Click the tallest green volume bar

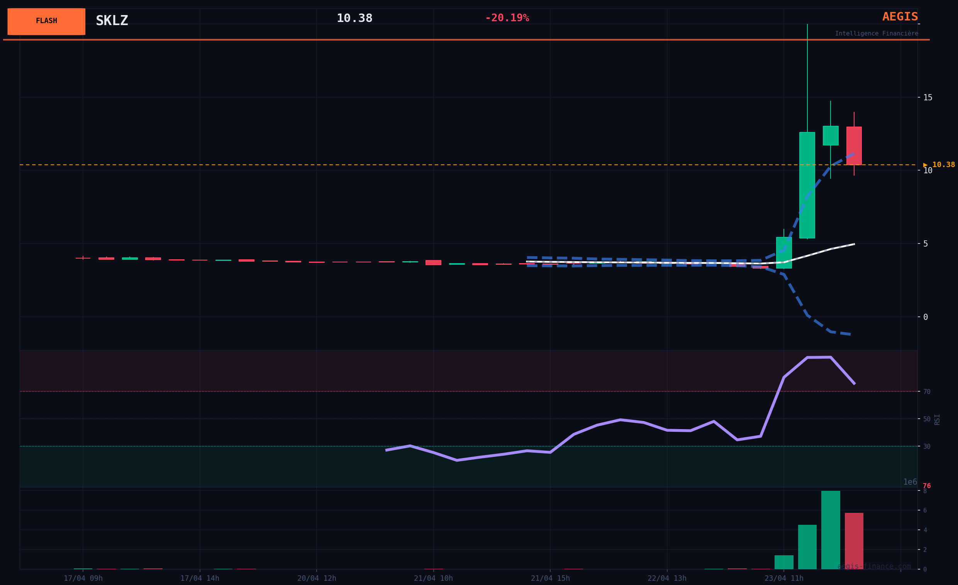click(x=831, y=530)
